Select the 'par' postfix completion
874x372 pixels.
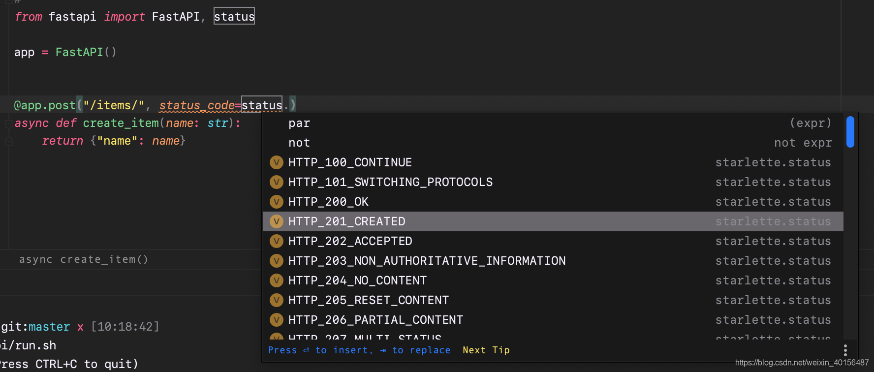click(x=553, y=123)
